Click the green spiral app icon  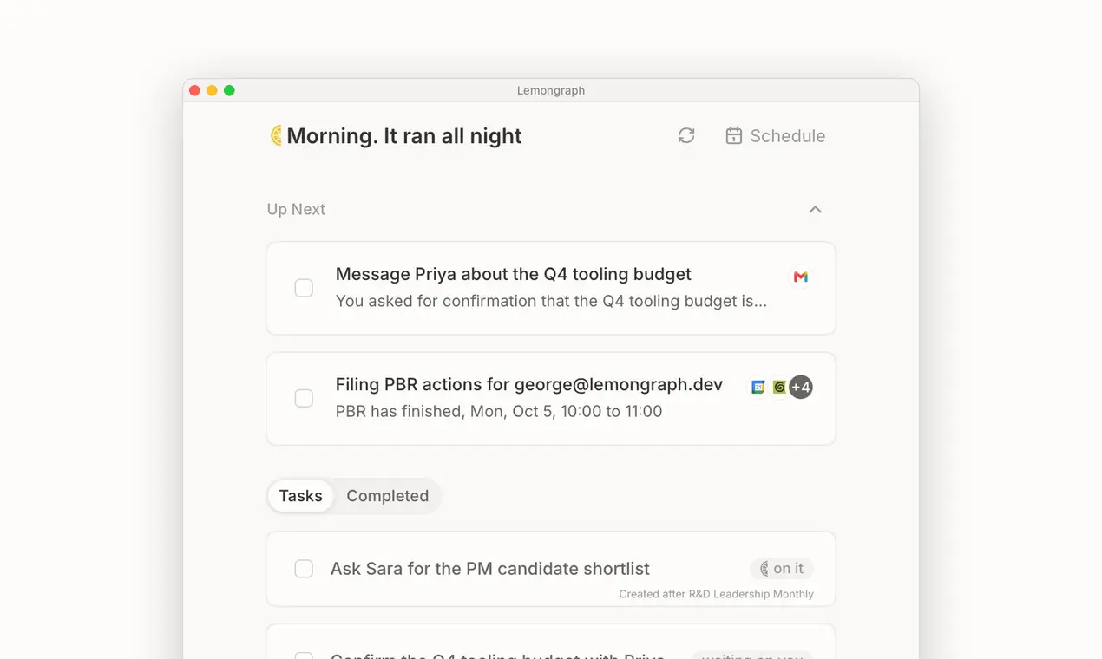coord(779,387)
